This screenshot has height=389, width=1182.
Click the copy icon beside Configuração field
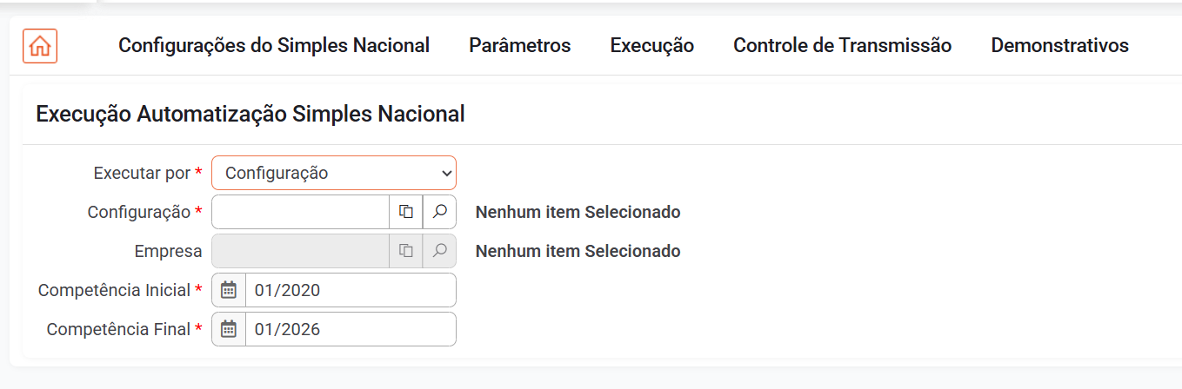coord(405,212)
